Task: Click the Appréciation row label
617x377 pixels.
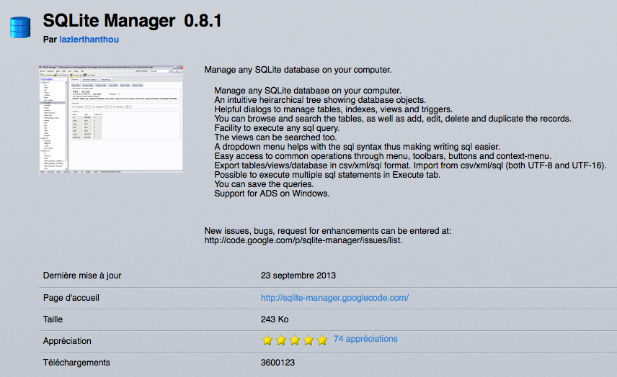Action: point(67,341)
